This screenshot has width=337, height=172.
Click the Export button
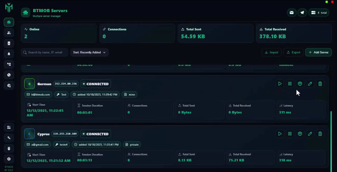coord(293,52)
